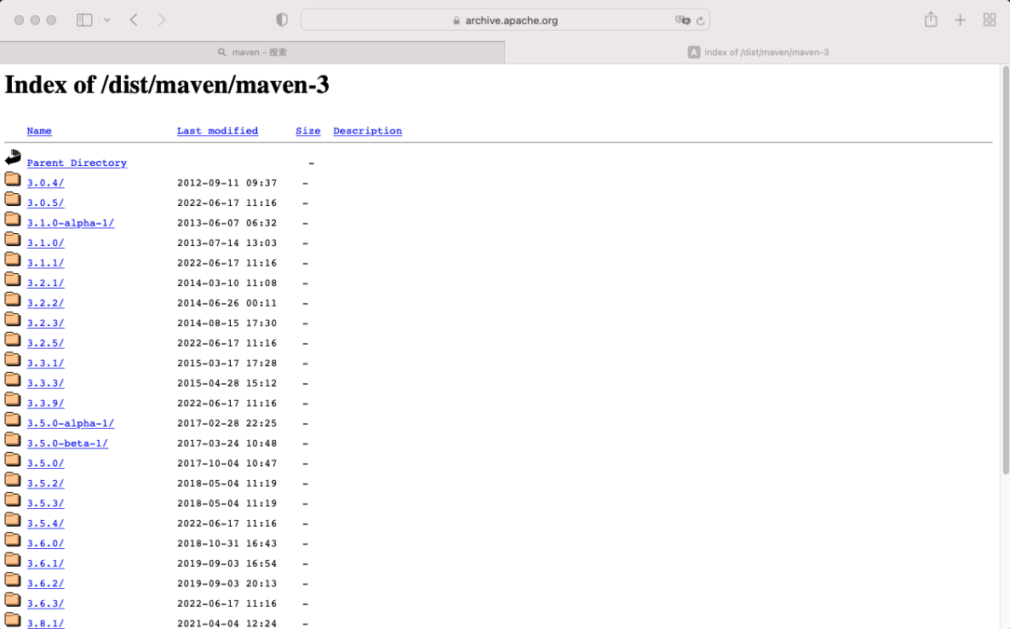Open the 3.6.3/ directory
1010x629 pixels.
click(45, 603)
